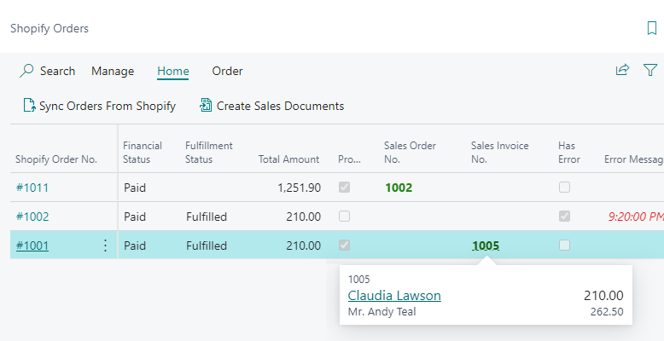Toggle Processed checkbox for order #1002
664x341 pixels.
[344, 217]
